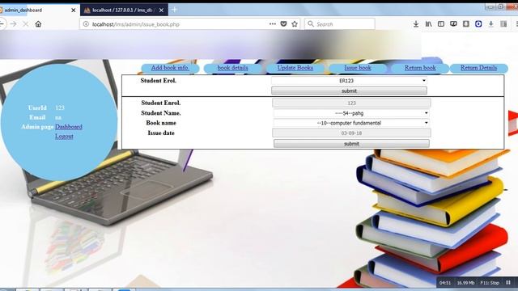
Task: Toggle the sidebar icon
Action: 440,24
